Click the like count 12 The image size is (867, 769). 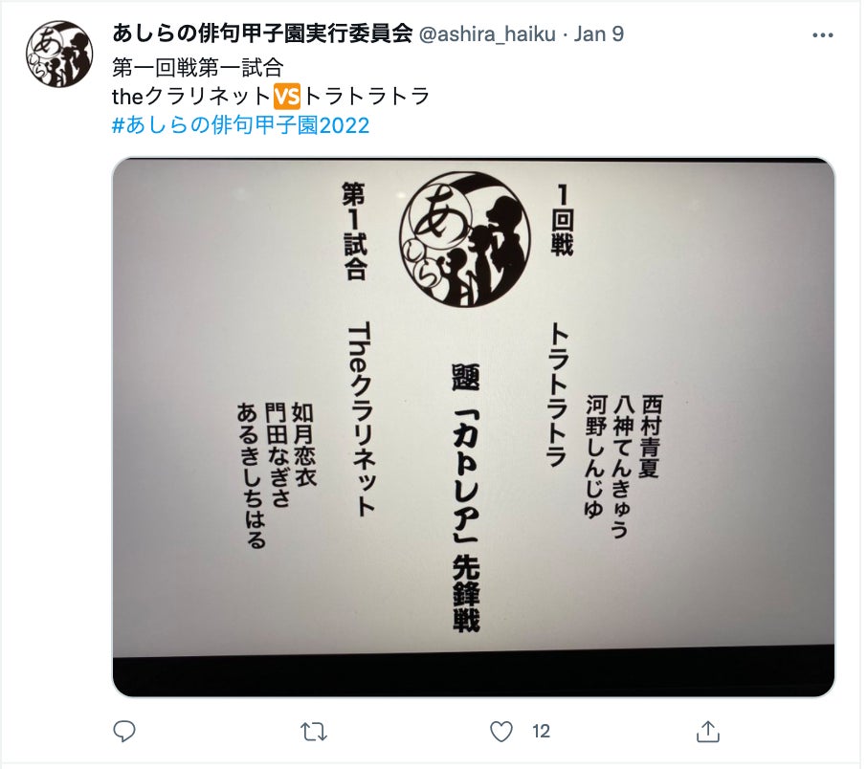tap(541, 732)
